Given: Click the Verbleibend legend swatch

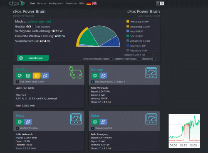Looking at the screenshot, I should coord(128,40).
